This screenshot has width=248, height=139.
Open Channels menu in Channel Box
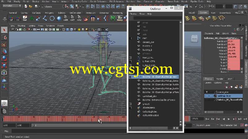[x=209, y=34]
